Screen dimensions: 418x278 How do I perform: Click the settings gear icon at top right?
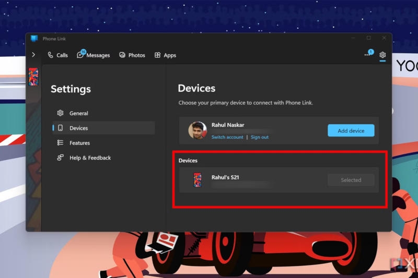pos(382,55)
